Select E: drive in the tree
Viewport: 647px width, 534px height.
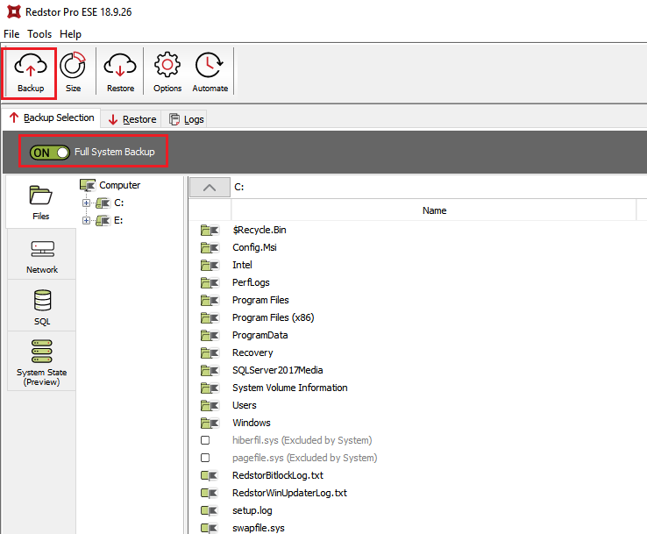(x=118, y=220)
